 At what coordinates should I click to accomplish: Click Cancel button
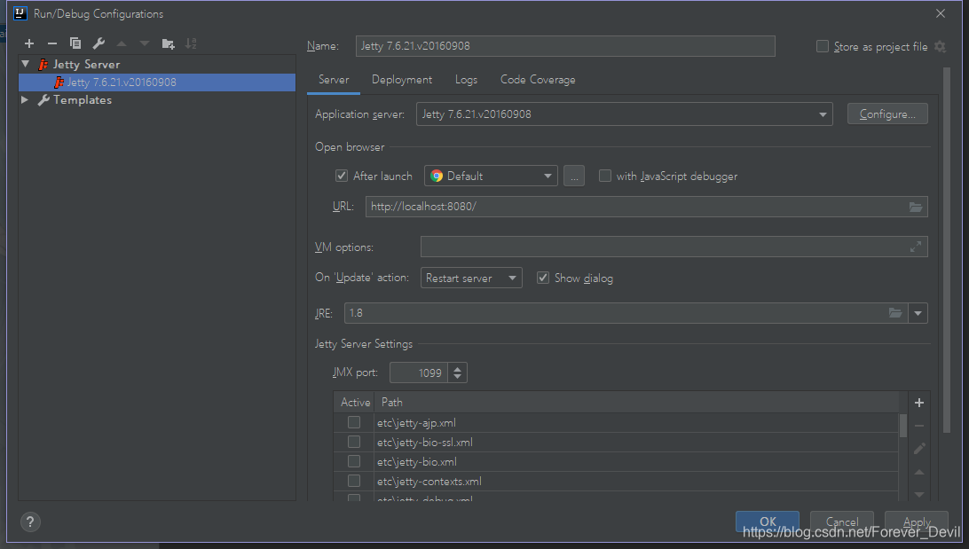(x=842, y=522)
